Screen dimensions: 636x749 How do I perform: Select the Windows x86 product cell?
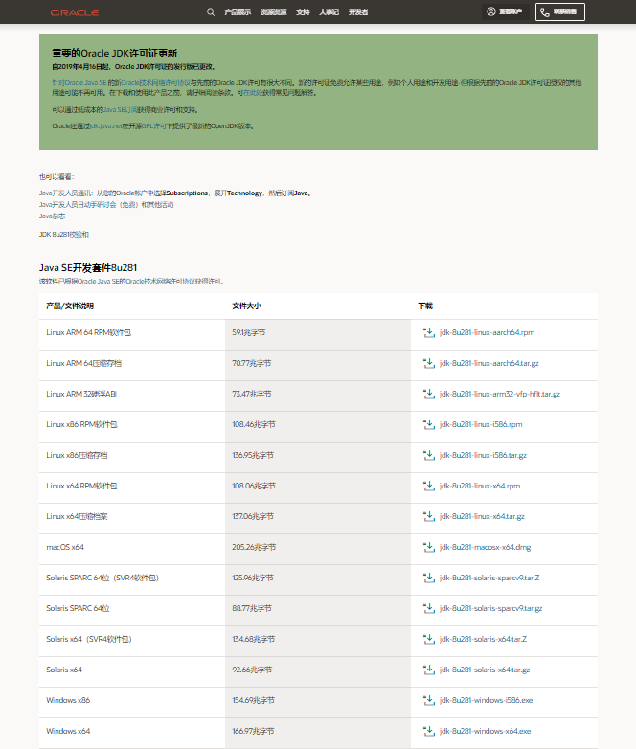click(132, 702)
